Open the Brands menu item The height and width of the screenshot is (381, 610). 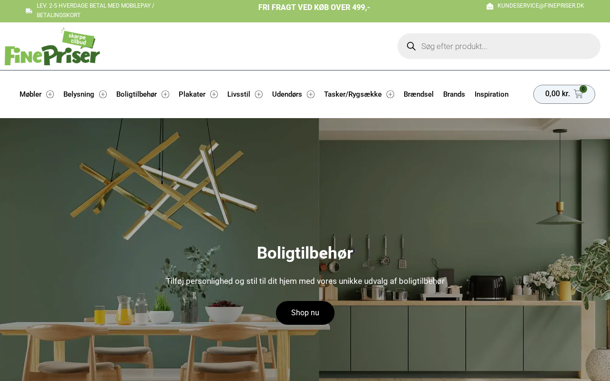pyautogui.click(x=454, y=94)
